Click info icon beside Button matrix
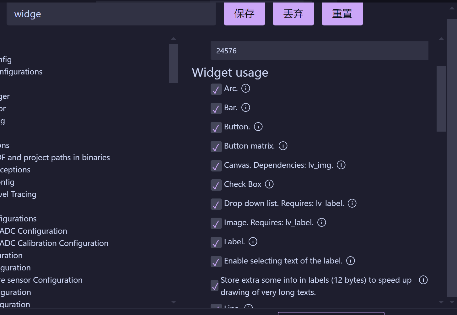457x315 pixels. pyautogui.click(x=283, y=146)
